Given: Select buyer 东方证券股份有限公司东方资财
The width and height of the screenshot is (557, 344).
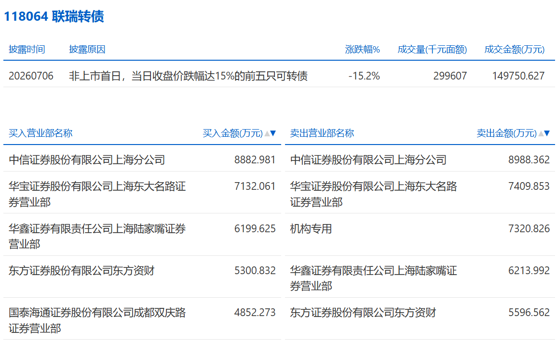Looking at the screenshot, I should tap(82, 270).
